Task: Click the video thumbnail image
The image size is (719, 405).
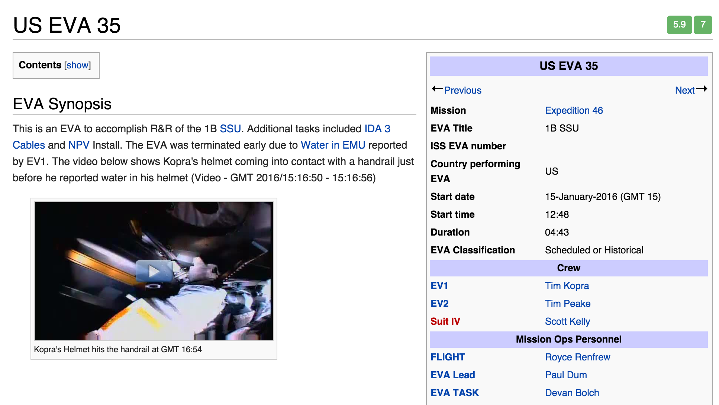Action: 154,271
